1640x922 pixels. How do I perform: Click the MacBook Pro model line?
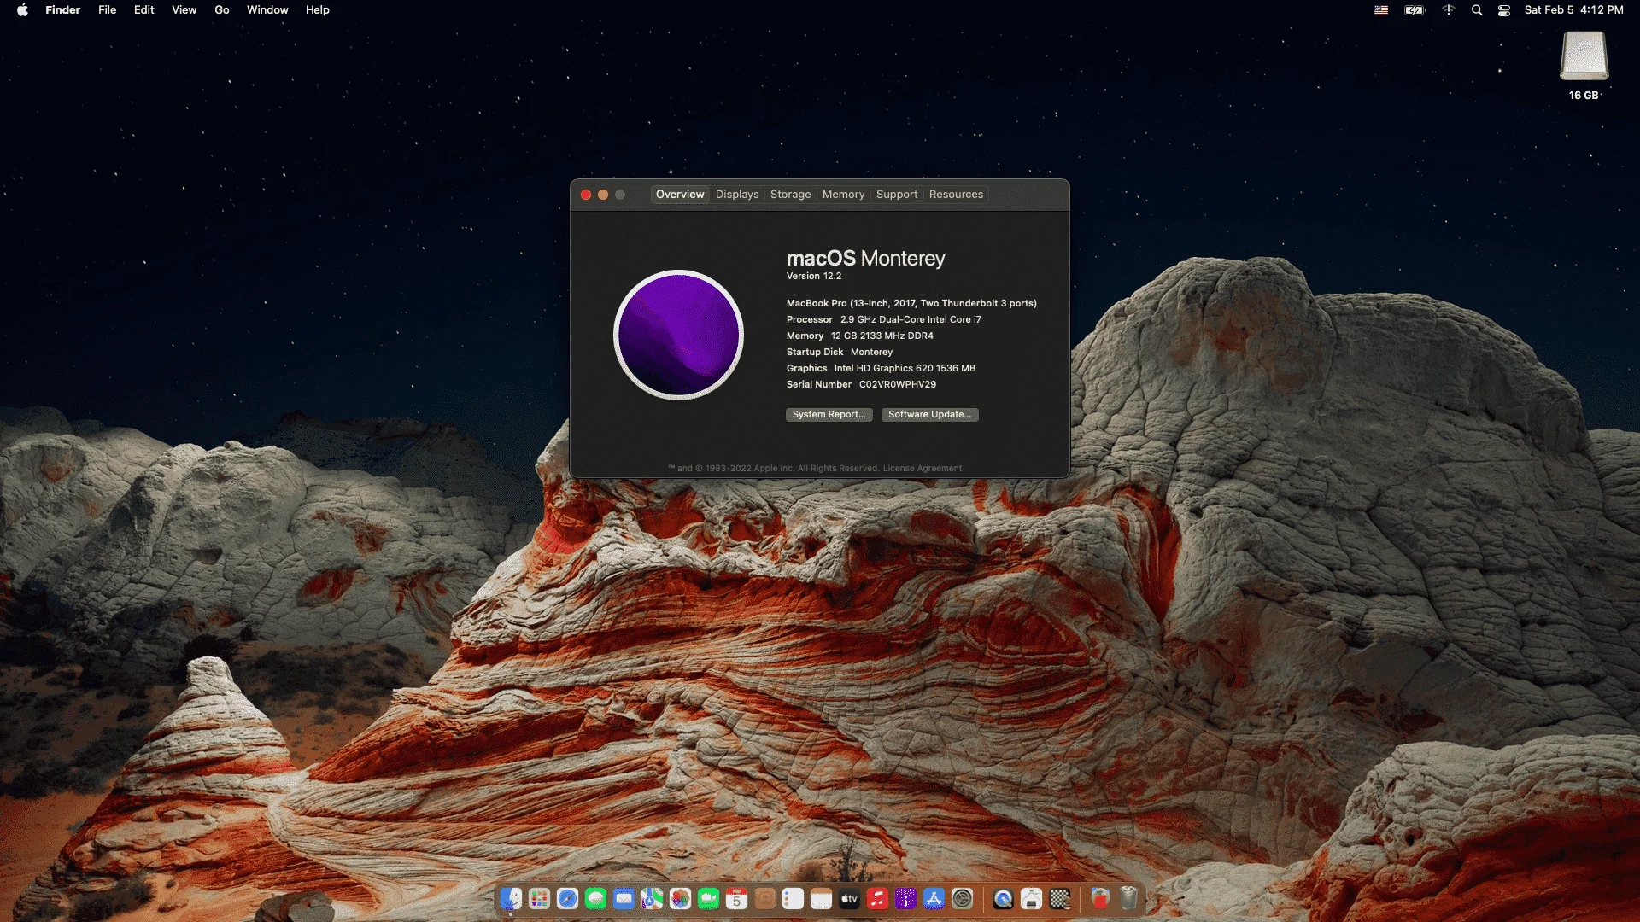click(x=911, y=304)
